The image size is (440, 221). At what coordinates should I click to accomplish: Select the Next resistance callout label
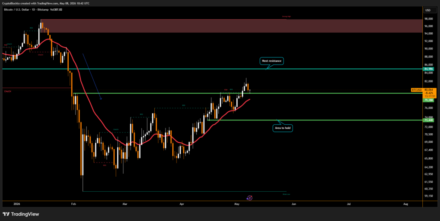[x=272, y=61]
